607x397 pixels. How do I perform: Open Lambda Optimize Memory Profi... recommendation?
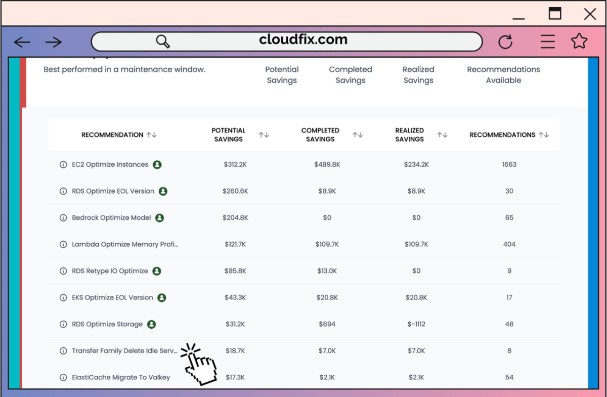click(x=125, y=244)
